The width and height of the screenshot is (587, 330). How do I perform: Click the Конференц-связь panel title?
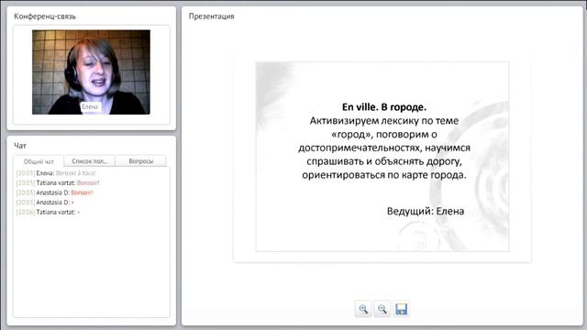point(45,16)
